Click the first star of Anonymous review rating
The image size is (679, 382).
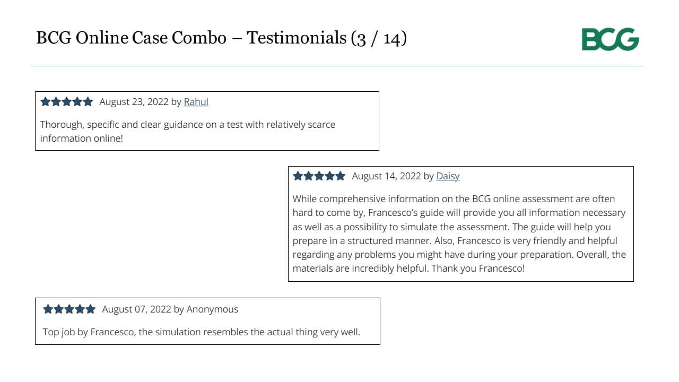(x=48, y=309)
